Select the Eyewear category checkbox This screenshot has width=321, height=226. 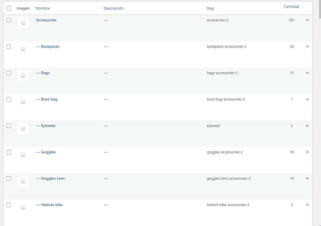pyautogui.click(x=9, y=125)
